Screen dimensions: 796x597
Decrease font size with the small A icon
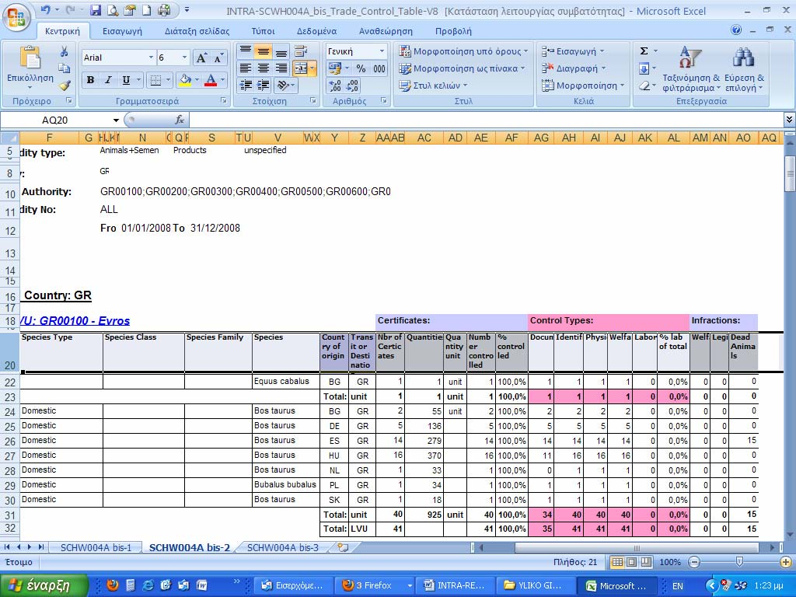click(x=218, y=58)
